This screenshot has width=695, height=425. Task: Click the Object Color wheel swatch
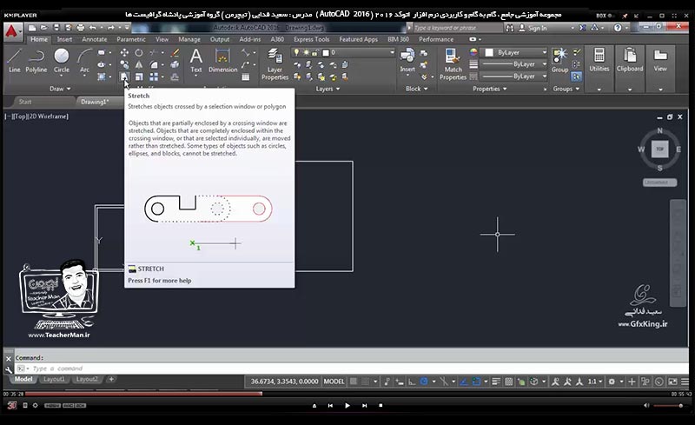click(473, 52)
